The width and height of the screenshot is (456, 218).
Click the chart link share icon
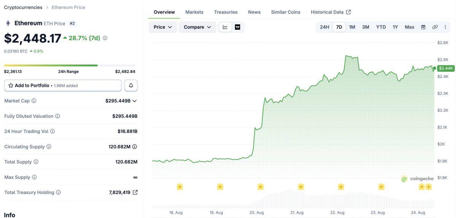click(435, 27)
